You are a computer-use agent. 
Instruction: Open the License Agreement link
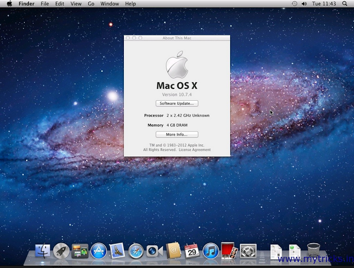point(195,150)
